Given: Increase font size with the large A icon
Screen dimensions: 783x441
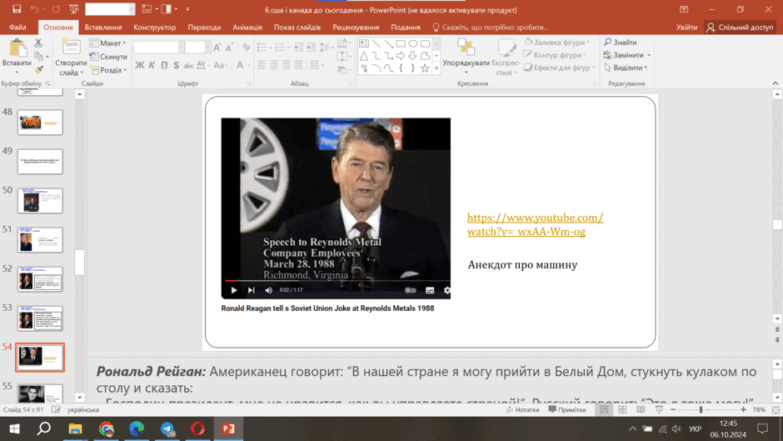Looking at the screenshot, I should coord(217,48).
